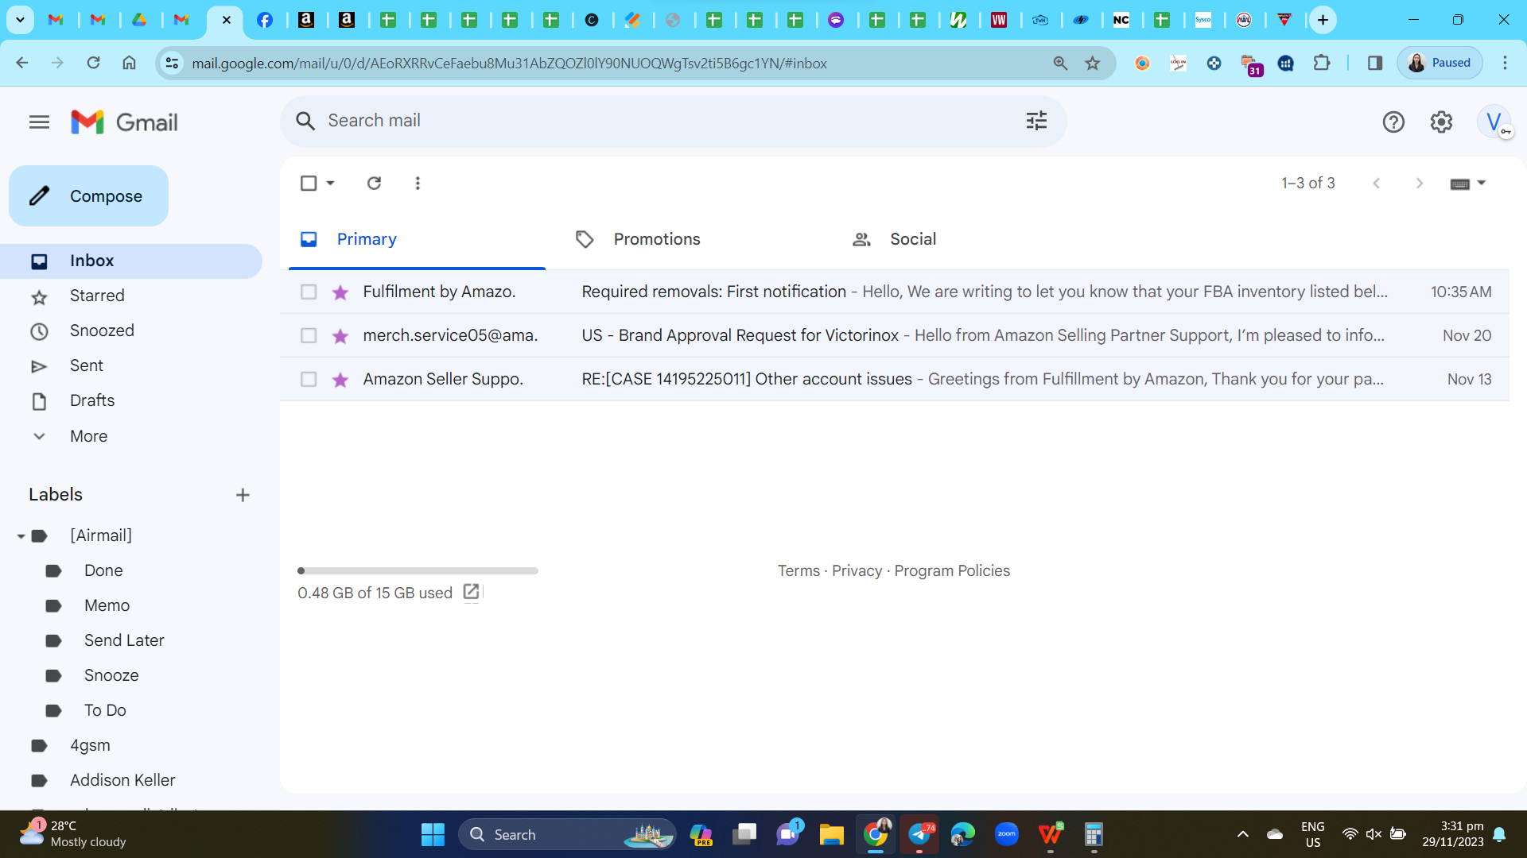Bookmark this page with star icon
This screenshot has height=858, width=1527.
[1093, 64]
